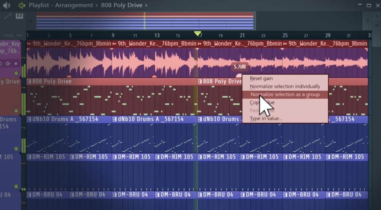Choose Copy value in context menu
This screenshot has height=210, width=381.
click(285, 103)
